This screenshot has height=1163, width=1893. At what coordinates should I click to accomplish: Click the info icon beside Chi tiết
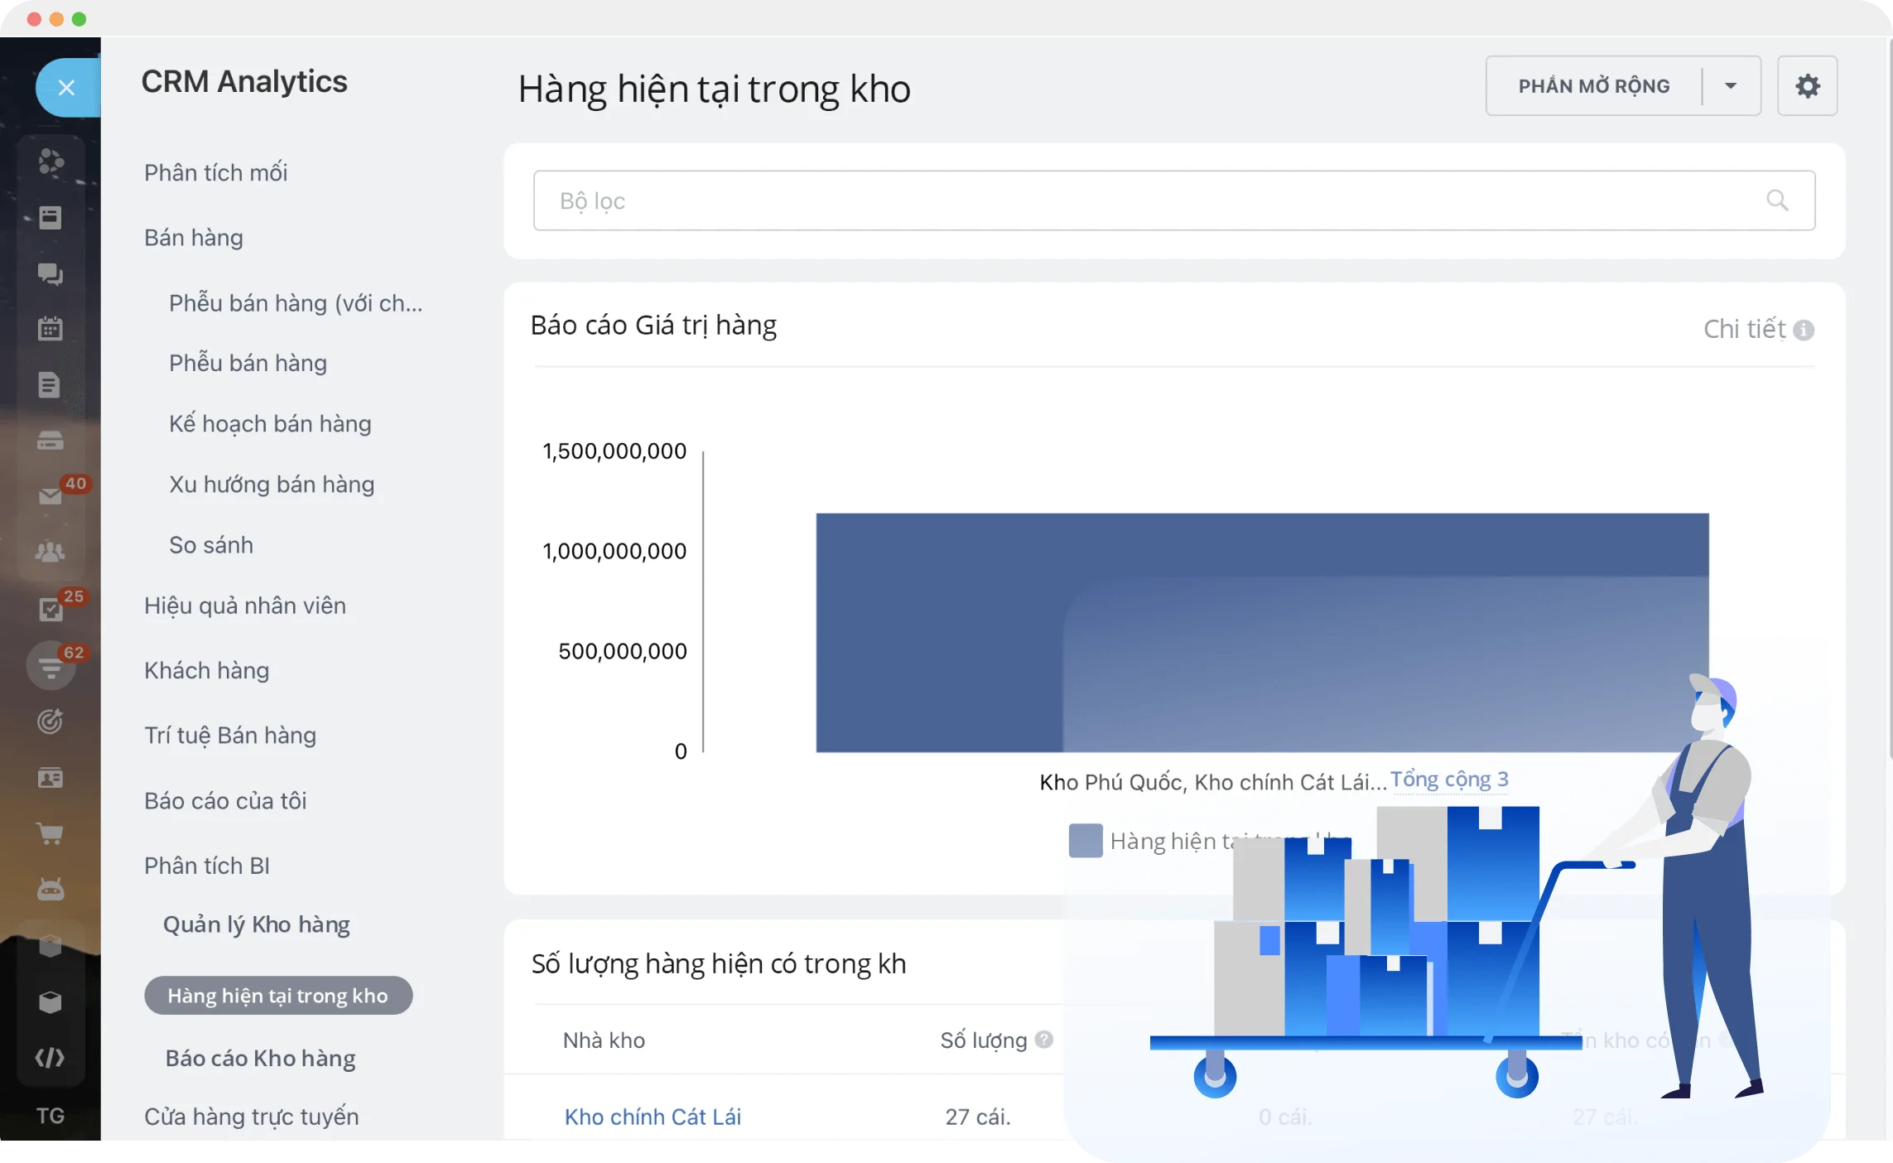coord(1804,331)
